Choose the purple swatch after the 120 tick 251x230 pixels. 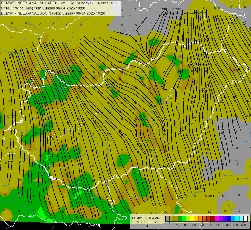(221, 218)
